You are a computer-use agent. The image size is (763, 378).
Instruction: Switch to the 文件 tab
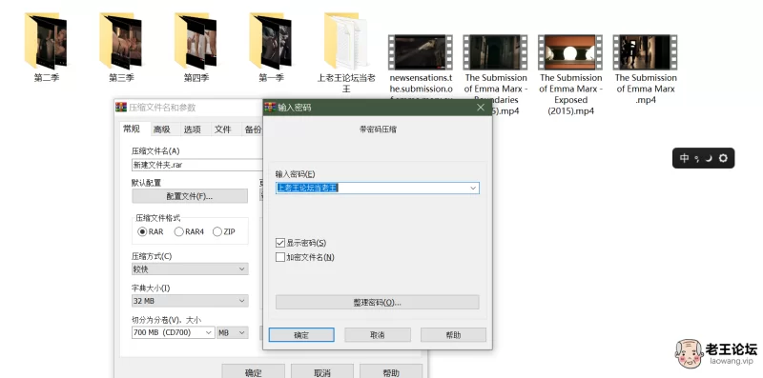pyautogui.click(x=223, y=129)
